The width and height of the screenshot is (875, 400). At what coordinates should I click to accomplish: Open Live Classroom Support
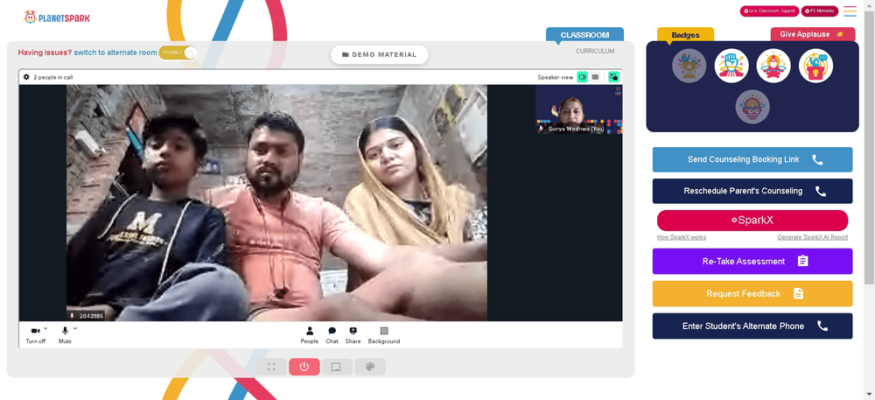pyautogui.click(x=769, y=11)
